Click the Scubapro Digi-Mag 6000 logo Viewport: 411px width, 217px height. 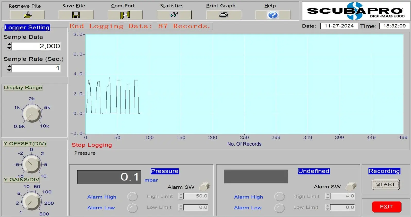[x=356, y=11]
